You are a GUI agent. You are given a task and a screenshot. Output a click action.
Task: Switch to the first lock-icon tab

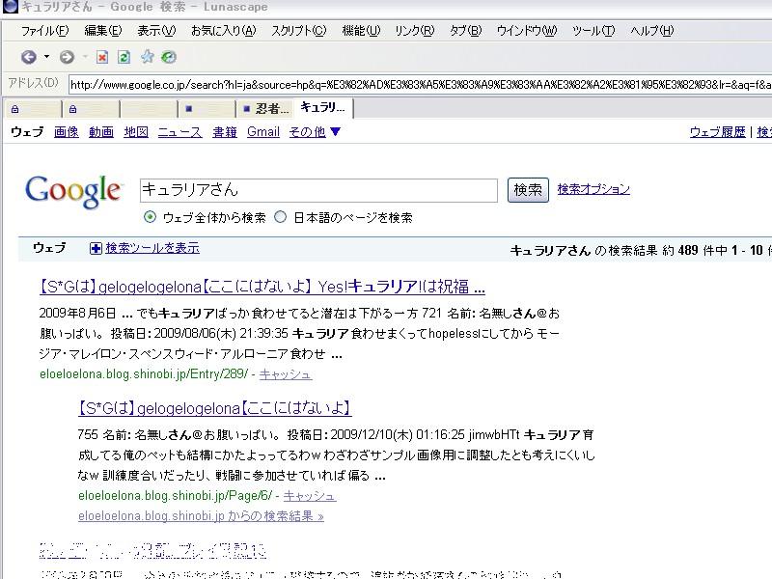click(x=34, y=109)
